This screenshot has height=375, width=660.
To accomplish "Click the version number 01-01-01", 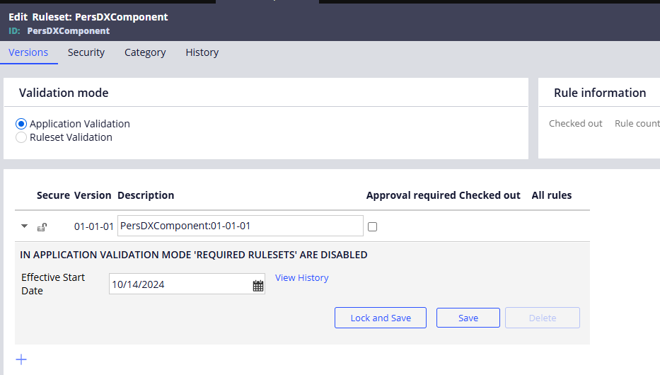I will 94,226.
